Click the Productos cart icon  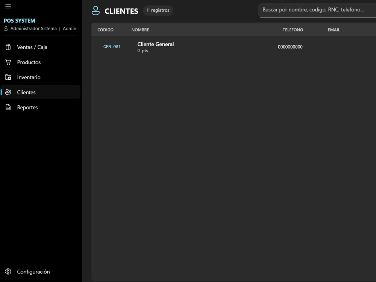8,62
